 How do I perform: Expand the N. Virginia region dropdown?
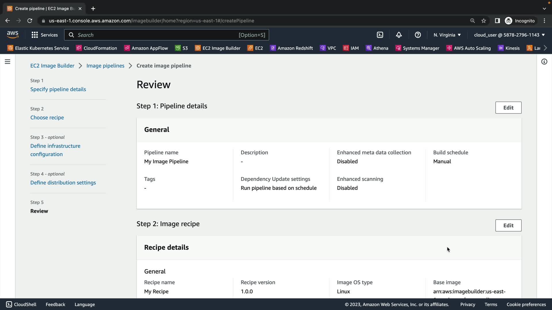tap(447, 35)
